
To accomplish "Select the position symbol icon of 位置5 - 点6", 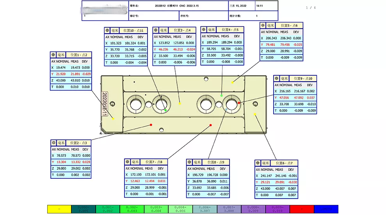I will coord(263,26).
